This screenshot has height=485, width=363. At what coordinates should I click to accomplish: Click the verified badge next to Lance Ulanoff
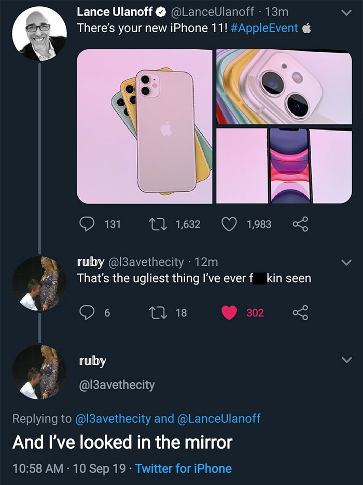pyautogui.click(x=160, y=10)
